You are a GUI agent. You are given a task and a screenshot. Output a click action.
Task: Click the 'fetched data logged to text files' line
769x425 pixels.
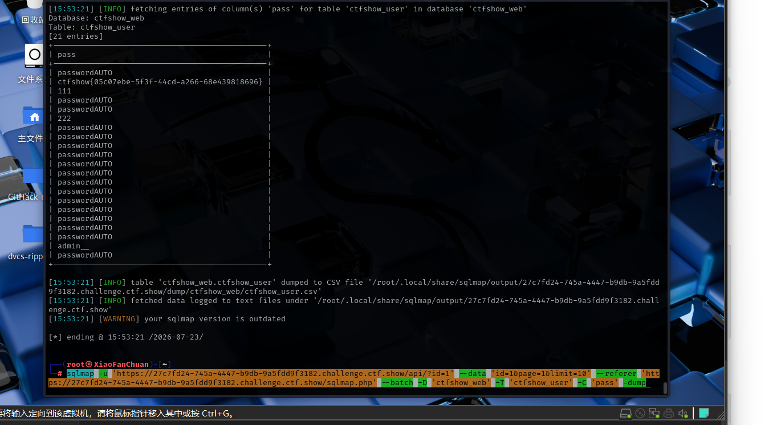(x=354, y=305)
